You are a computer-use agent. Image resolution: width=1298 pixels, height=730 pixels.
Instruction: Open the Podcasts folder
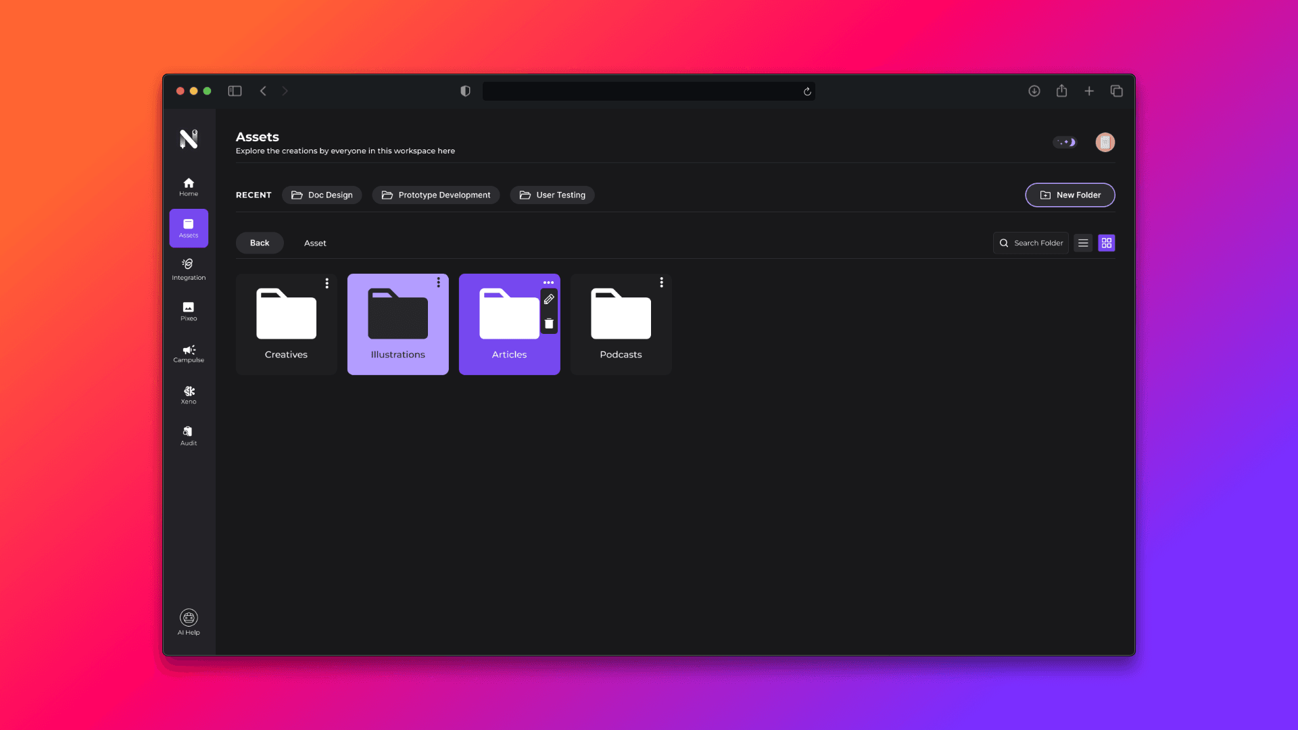621,324
